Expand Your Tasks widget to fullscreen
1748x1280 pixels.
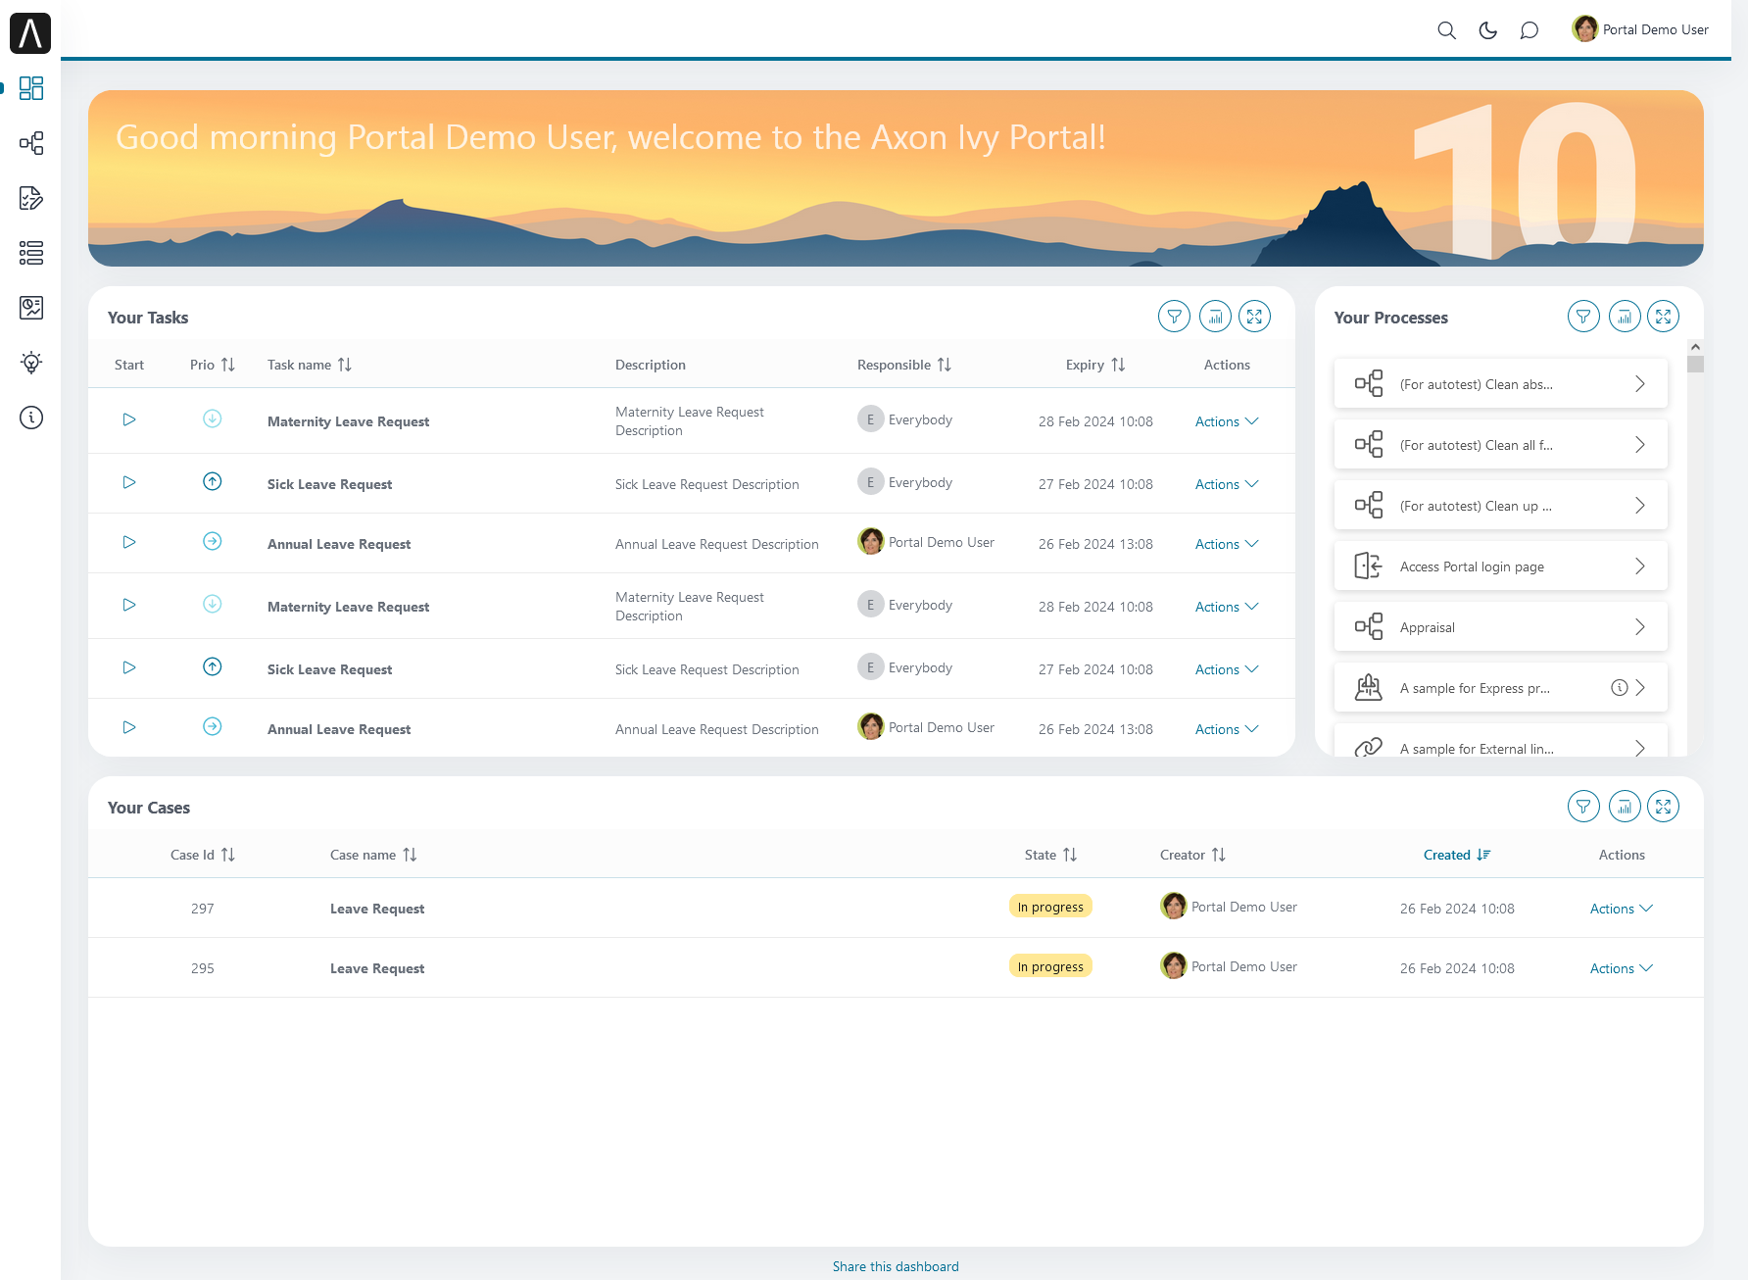[1255, 316]
